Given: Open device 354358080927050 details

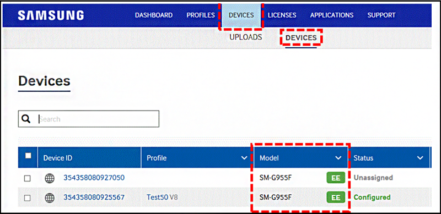Looking at the screenshot, I should (x=94, y=178).
